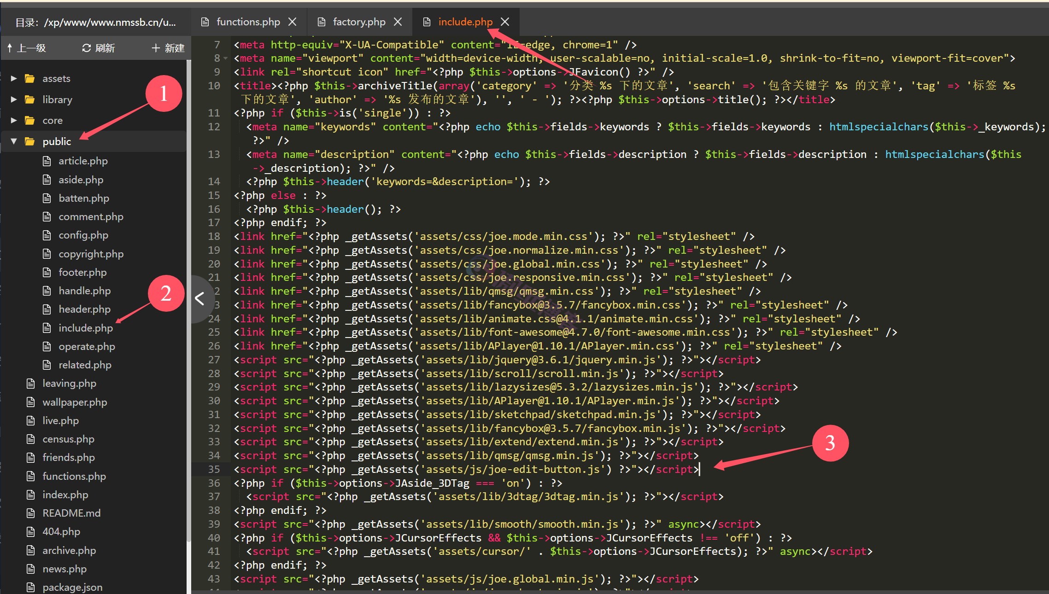The height and width of the screenshot is (594, 1049).
Task: Collapse the public folder arrow
Action: coord(14,141)
